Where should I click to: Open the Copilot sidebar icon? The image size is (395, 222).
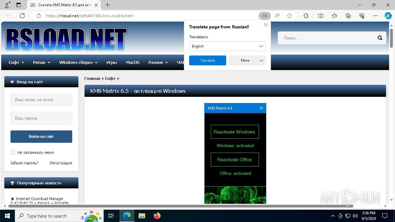pos(388,16)
